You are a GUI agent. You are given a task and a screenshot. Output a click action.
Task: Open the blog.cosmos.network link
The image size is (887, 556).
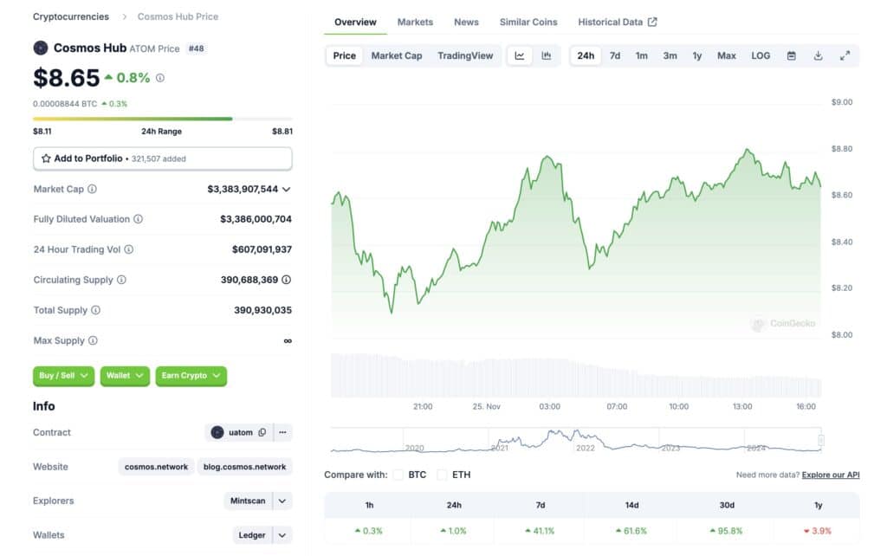point(244,467)
